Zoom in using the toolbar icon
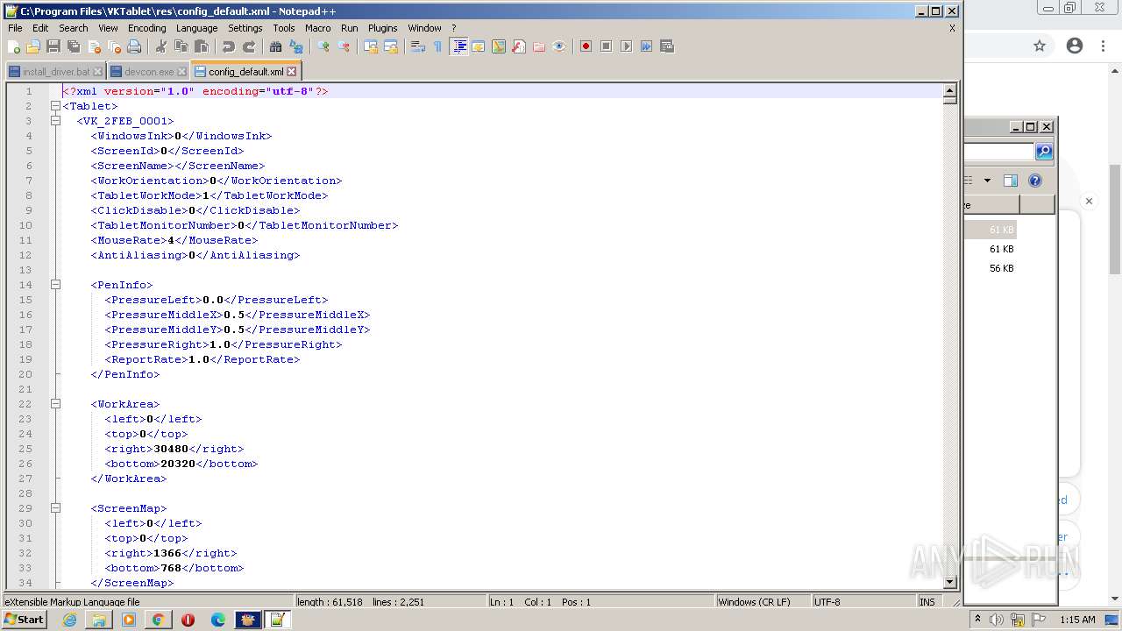 coord(323,46)
